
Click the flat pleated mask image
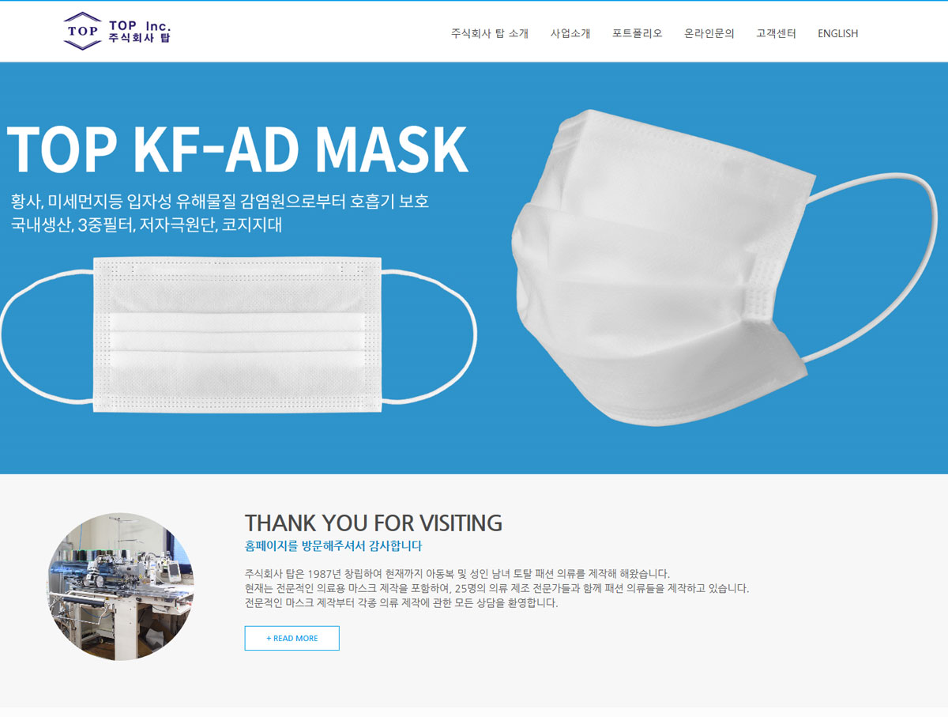point(238,332)
